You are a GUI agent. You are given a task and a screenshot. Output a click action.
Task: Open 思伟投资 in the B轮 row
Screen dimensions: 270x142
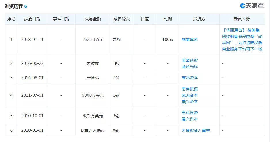(x=190, y=113)
